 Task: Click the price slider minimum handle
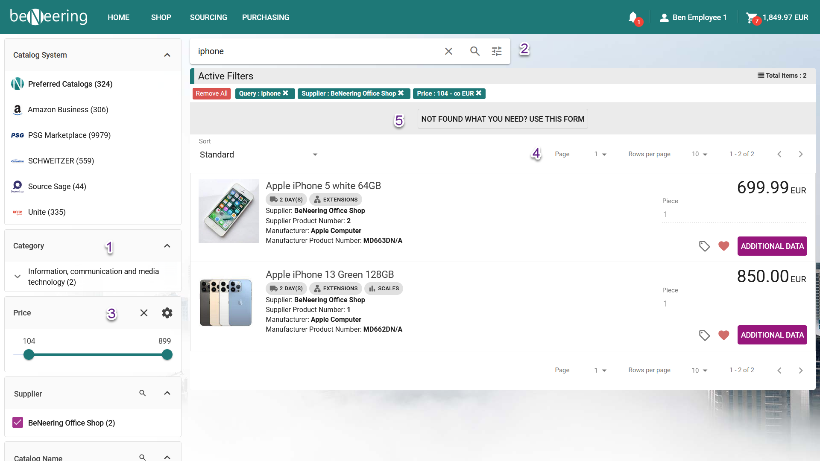click(29, 355)
